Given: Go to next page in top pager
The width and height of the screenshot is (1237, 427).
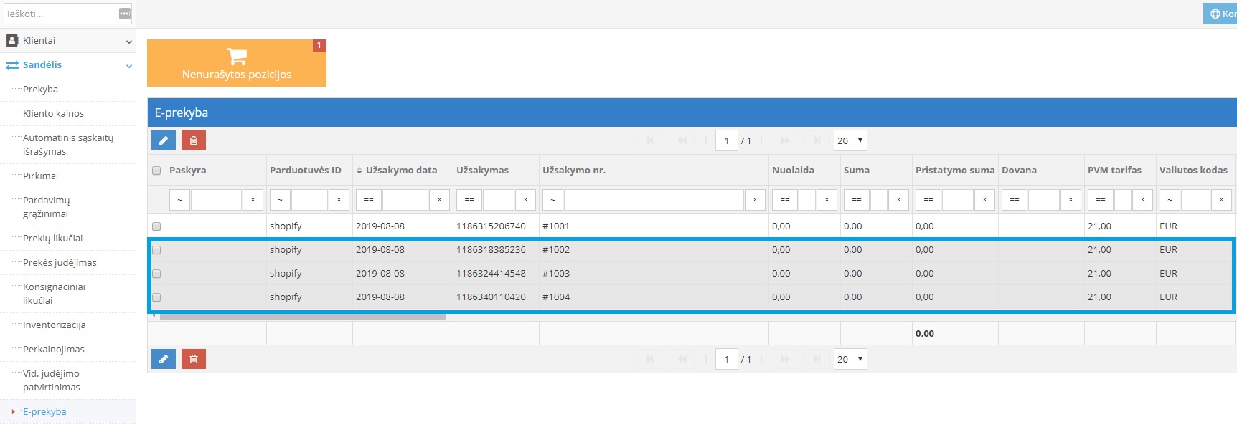Looking at the screenshot, I should (785, 140).
